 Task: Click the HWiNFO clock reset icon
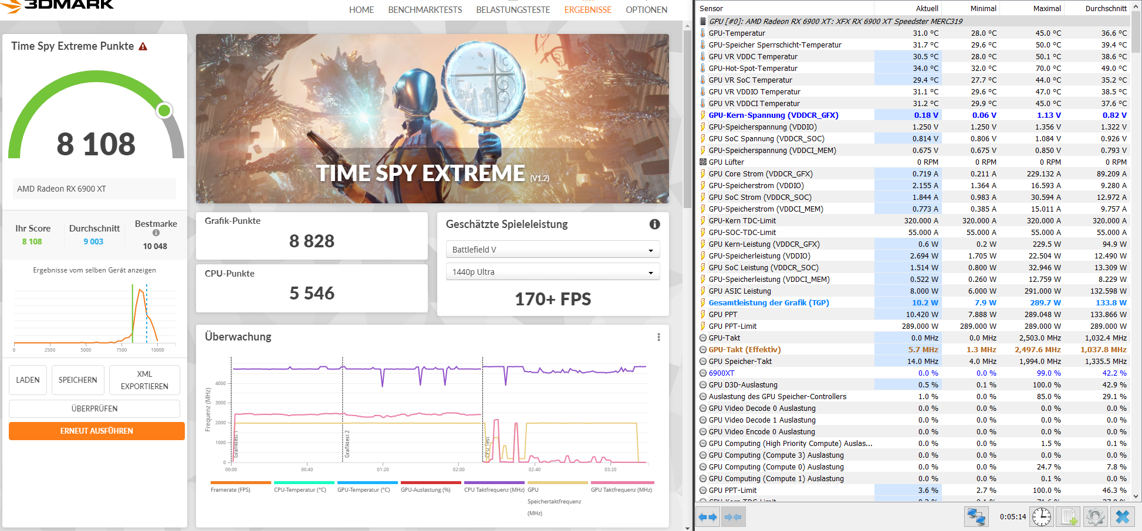coord(1042,516)
